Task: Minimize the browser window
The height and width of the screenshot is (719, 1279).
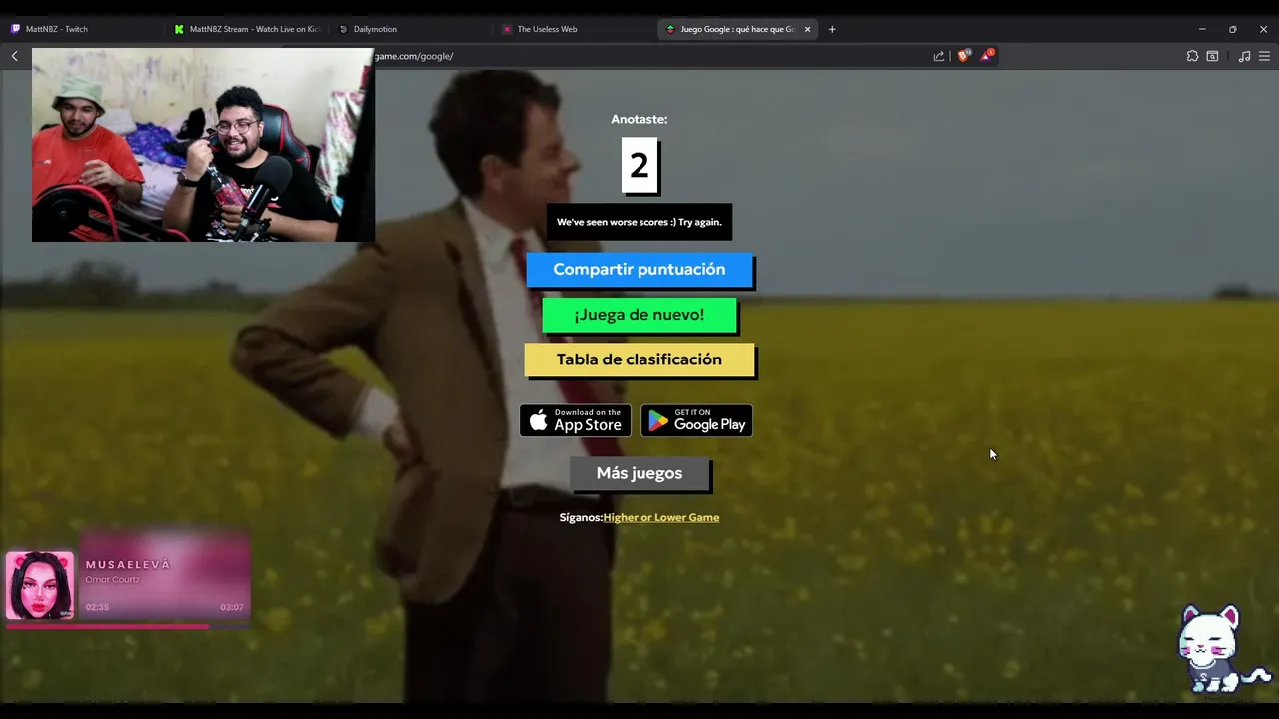Action: pyautogui.click(x=1202, y=29)
